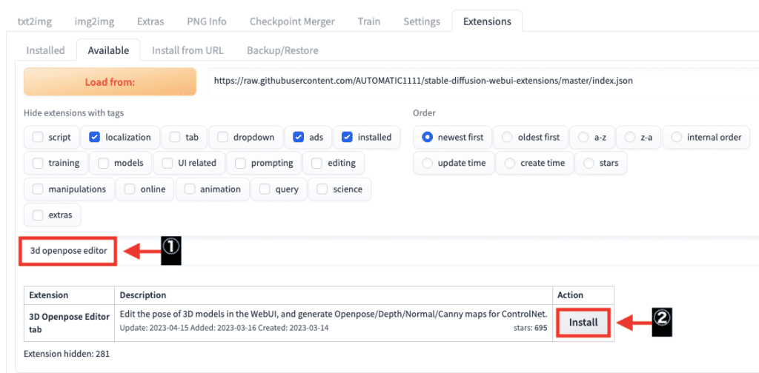Check the animation tag checkbox
The width and height of the screenshot is (759, 373).
[190, 189]
